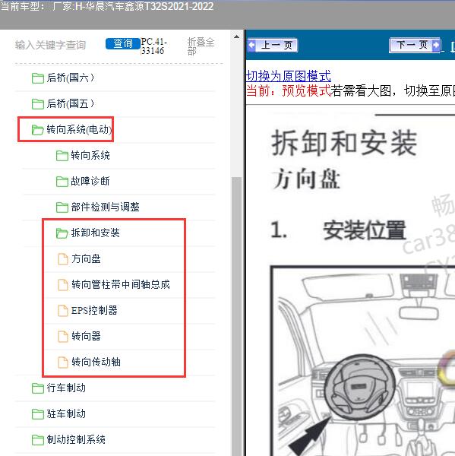Collapse open folder icon of 转向系统(电动)
The height and width of the screenshot is (456, 455).
[x=38, y=130]
